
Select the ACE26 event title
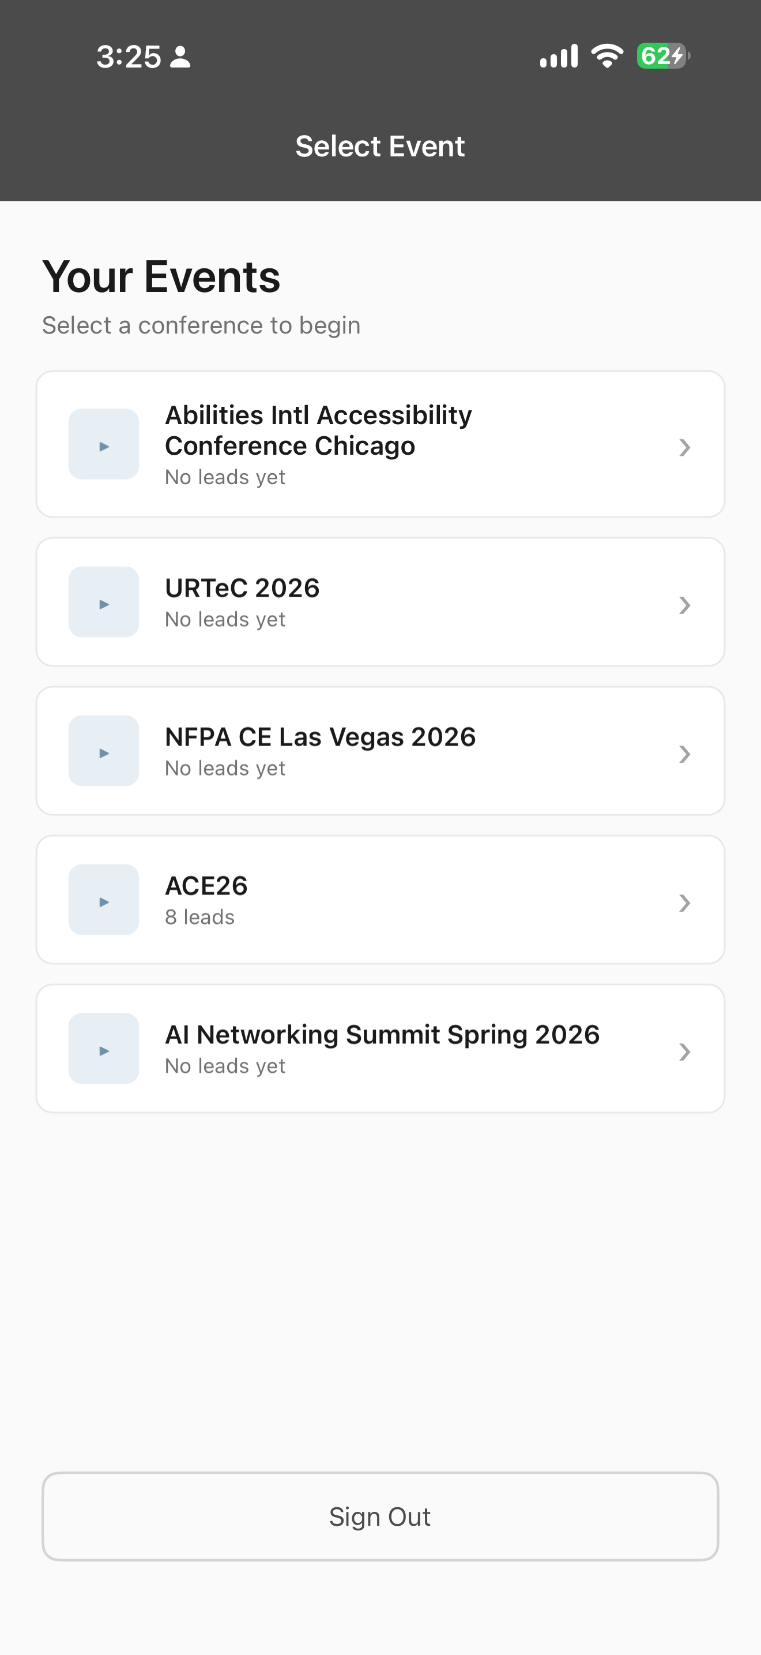coord(206,886)
